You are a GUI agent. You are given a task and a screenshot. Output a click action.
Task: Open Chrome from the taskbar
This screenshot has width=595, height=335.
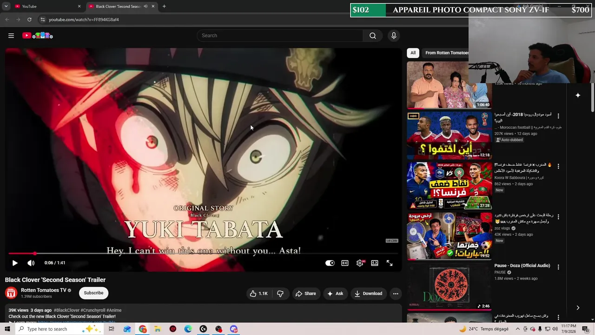click(x=143, y=329)
